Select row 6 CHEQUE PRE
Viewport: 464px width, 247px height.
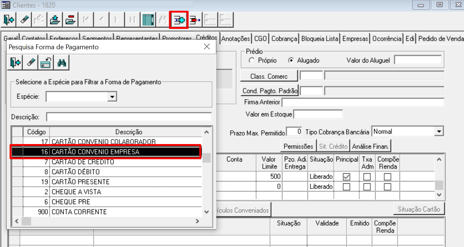pyautogui.click(x=106, y=202)
